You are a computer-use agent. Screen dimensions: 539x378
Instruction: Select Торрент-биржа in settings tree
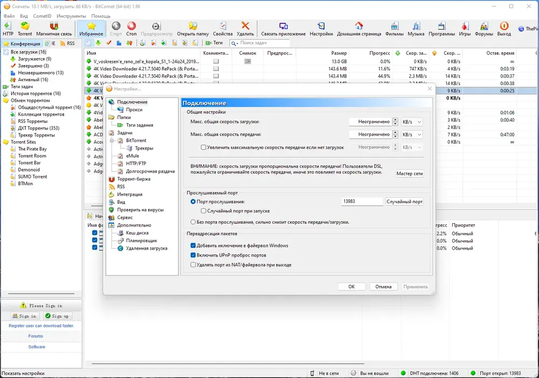click(134, 179)
